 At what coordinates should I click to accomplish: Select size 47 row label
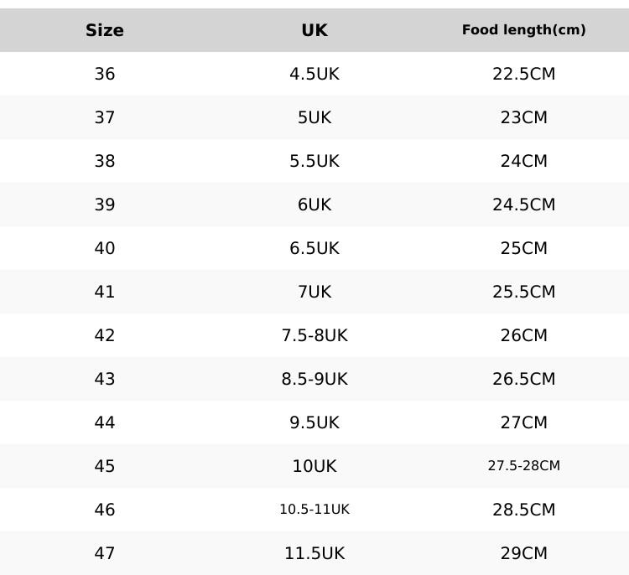pos(105,553)
